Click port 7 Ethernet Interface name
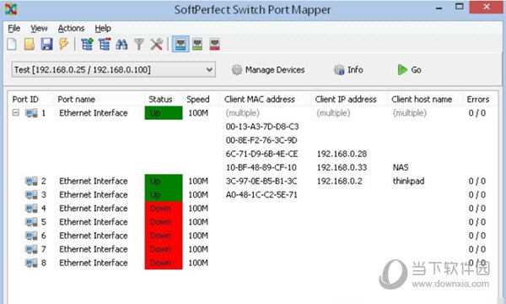This screenshot has width=506, height=304. (94, 249)
